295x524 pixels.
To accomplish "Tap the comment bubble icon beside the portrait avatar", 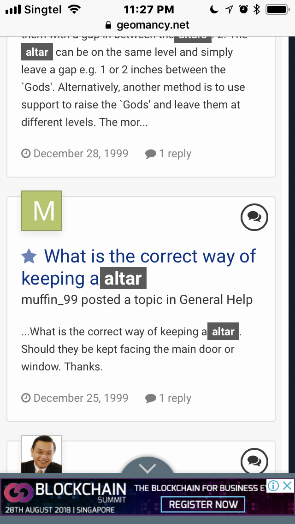I will (x=254, y=461).
